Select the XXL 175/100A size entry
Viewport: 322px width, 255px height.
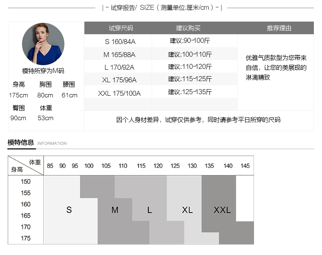click(x=119, y=93)
